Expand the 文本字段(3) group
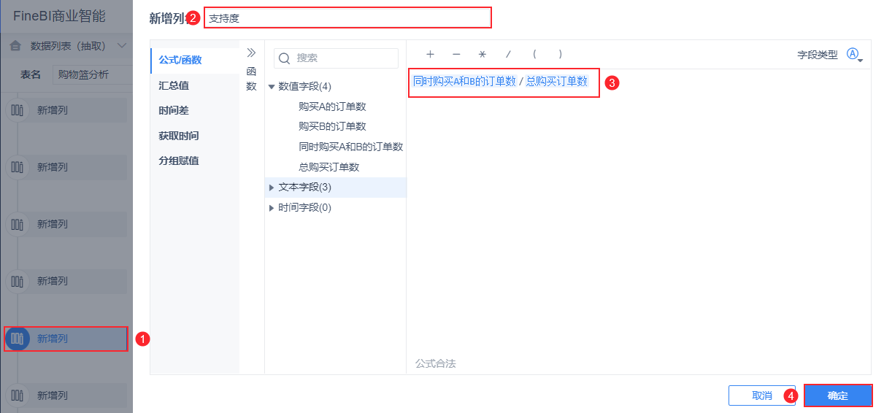The height and width of the screenshot is (413, 884). [x=272, y=188]
